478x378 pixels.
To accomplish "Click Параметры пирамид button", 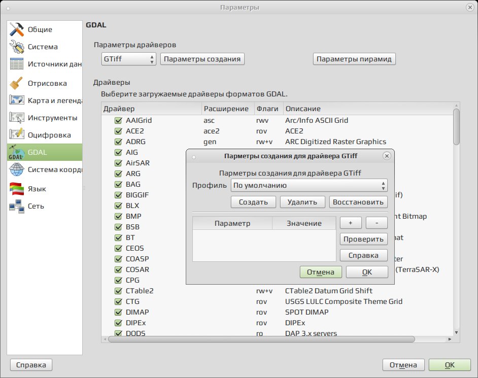I will [354, 59].
